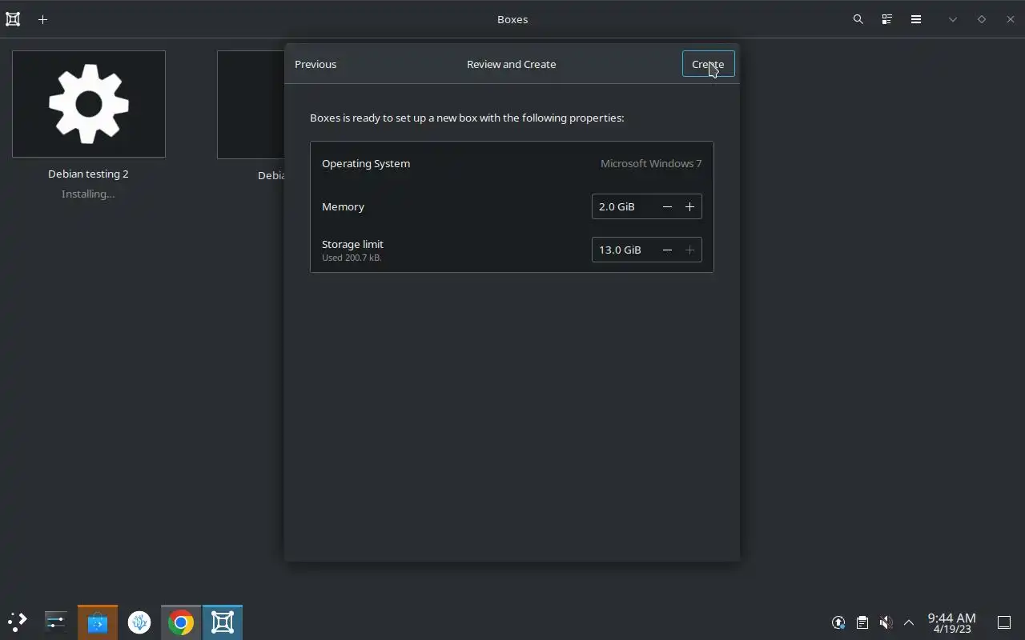
Task: Click the diamond maximize icon in title bar
Action: [982, 19]
